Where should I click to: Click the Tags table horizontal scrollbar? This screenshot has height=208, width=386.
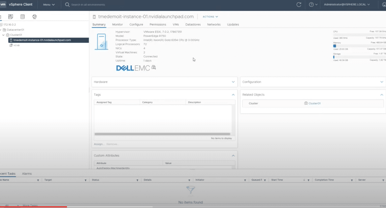162,134
